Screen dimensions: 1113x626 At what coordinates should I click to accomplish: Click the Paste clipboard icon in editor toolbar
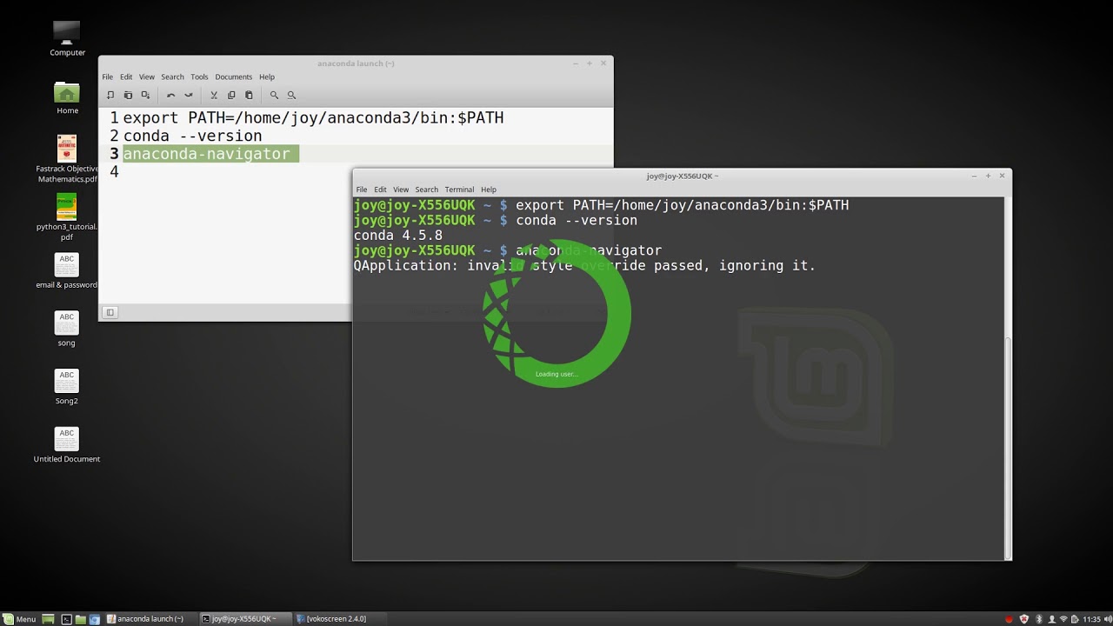coord(249,95)
